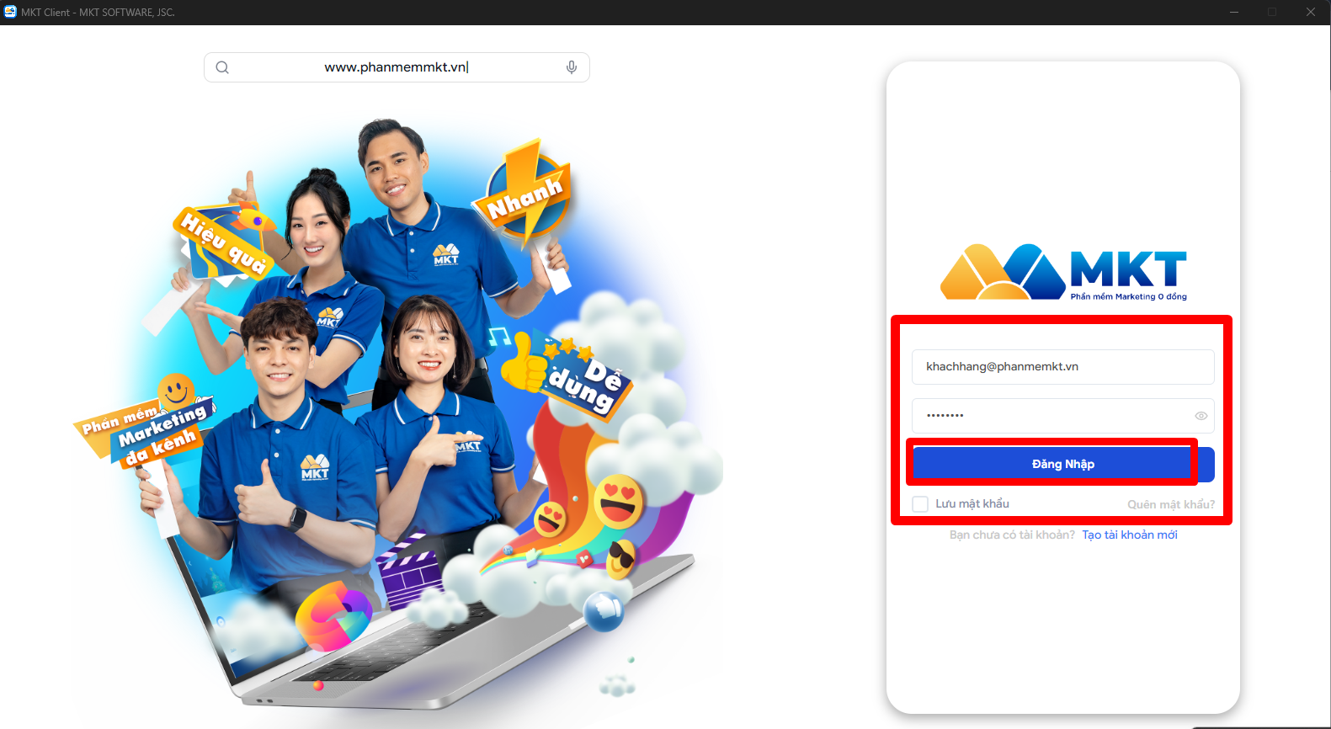Click the promotional team illustration
Screen dimensions: 1331x729
[x=396, y=412]
